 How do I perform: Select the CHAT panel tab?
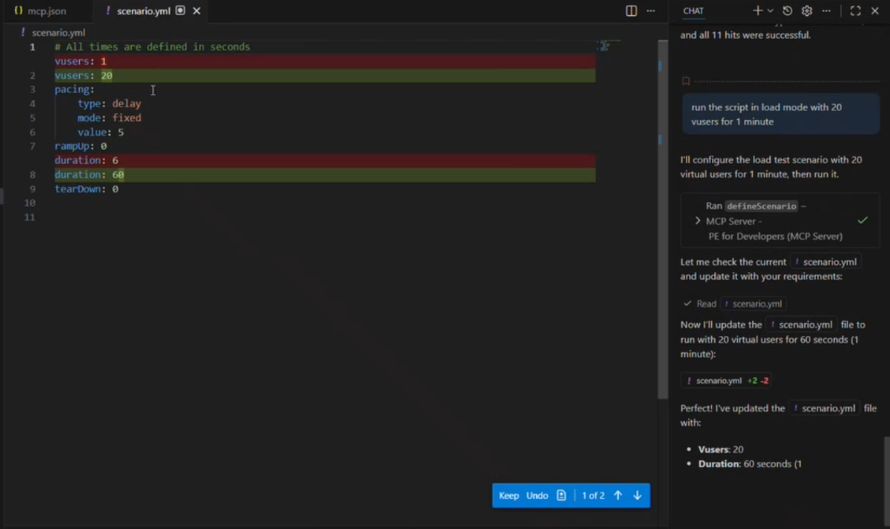click(x=693, y=11)
